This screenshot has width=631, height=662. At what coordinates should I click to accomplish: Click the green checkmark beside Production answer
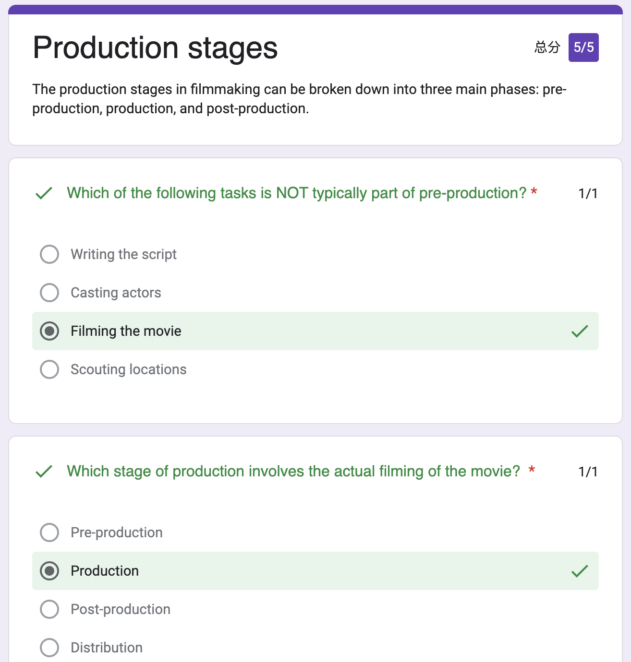click(x=580, y=571)
